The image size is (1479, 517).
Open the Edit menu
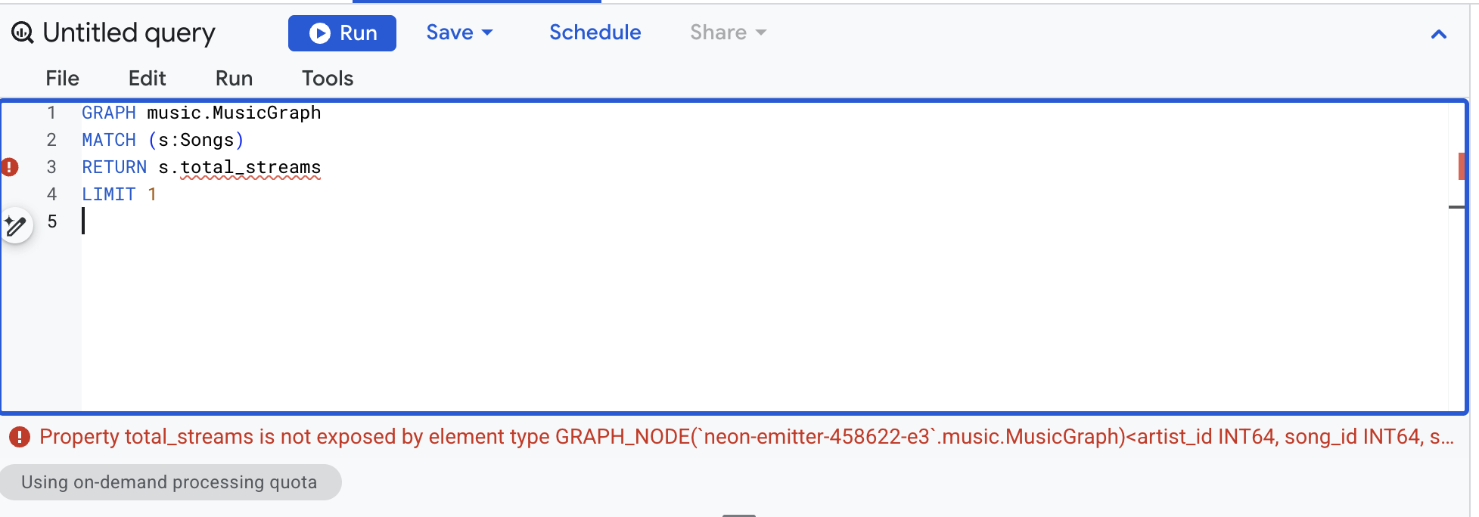147,79
